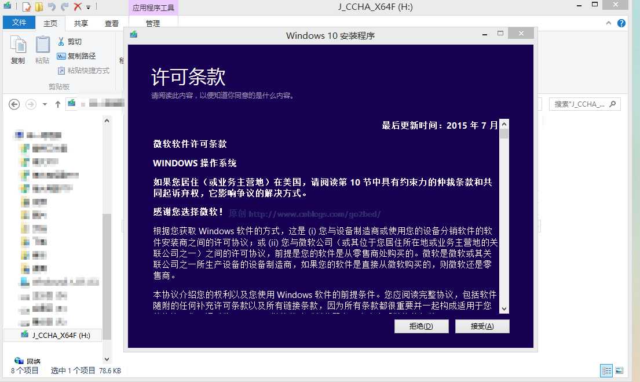This screenshot has width=640, height=382.
Task: Click the license text scroll-up arrow
Action: [504, 124]
